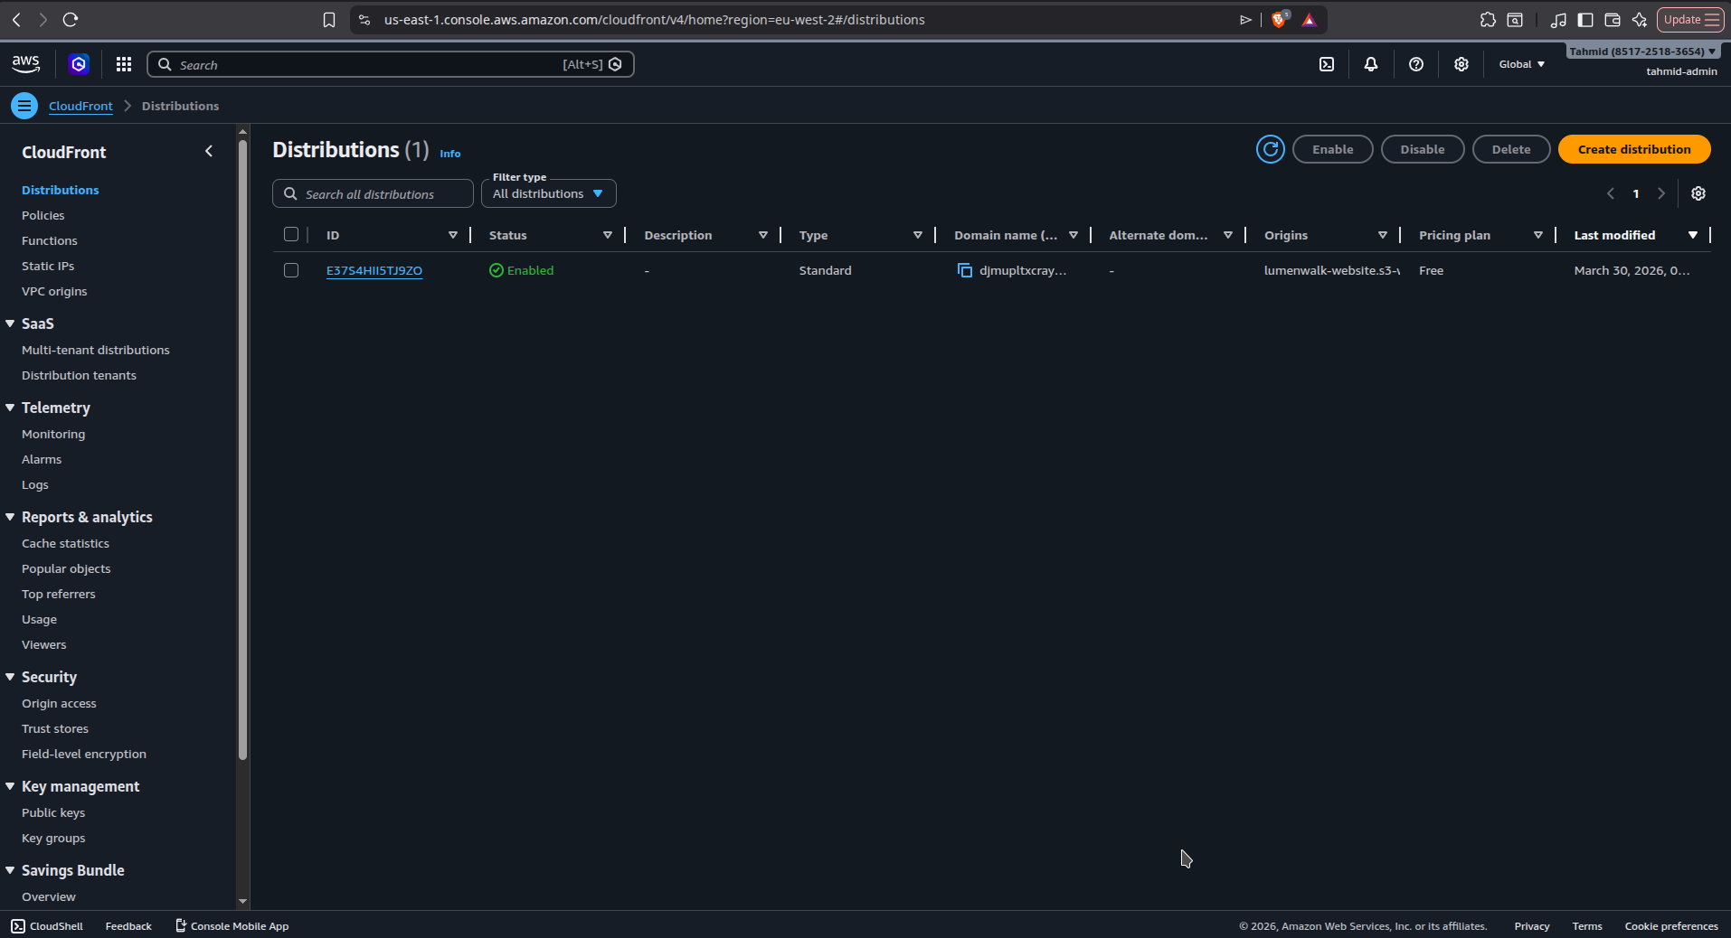Open table preferences gear
Image resolution: width=1731 pixels, height=938 pixels.
point(1698,193)
